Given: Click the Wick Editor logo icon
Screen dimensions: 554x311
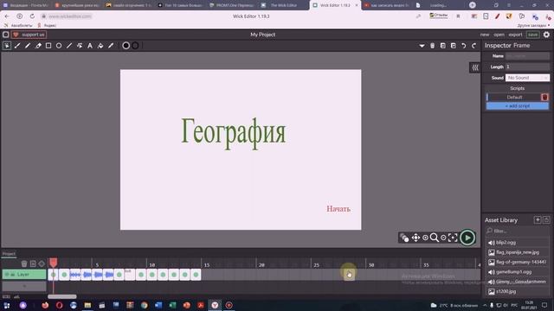Looking at the screenshot, I should tap(6, 35).
